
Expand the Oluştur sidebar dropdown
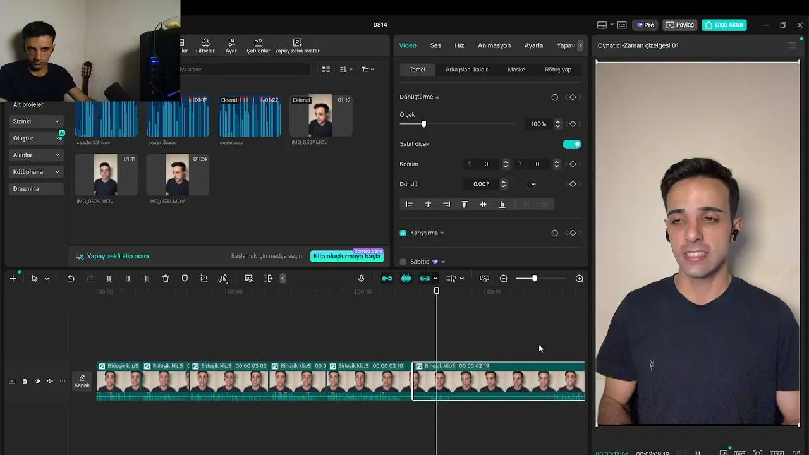(x=57, y=138)
